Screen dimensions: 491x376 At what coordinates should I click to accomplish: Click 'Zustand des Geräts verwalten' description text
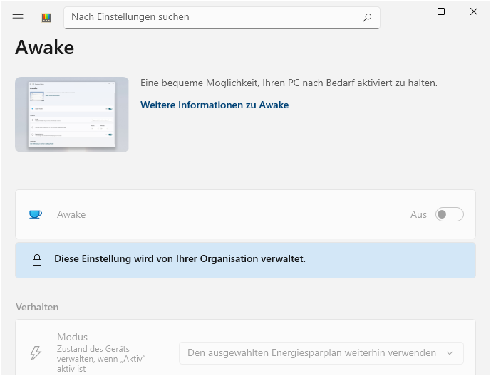pyautogui.click(x=100, y=359)
